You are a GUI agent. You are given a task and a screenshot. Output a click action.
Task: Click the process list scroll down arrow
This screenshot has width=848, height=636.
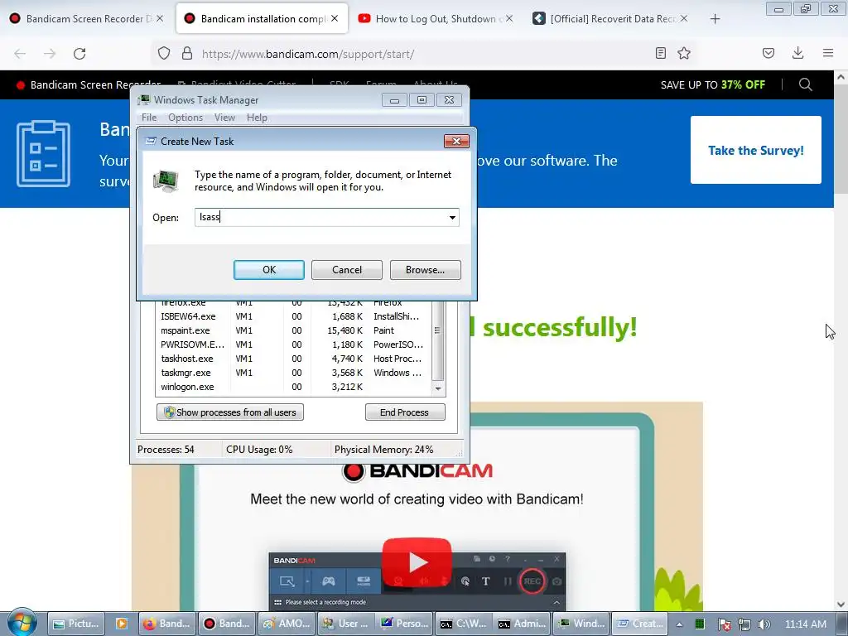click(438, 389)
